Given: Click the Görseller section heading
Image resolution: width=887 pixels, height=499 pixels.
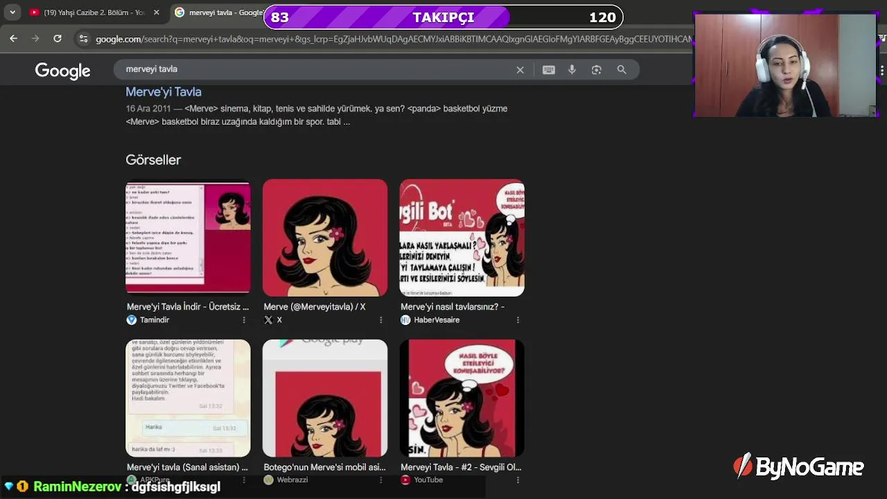Looking at the screenshot, I should pos(153,160).
